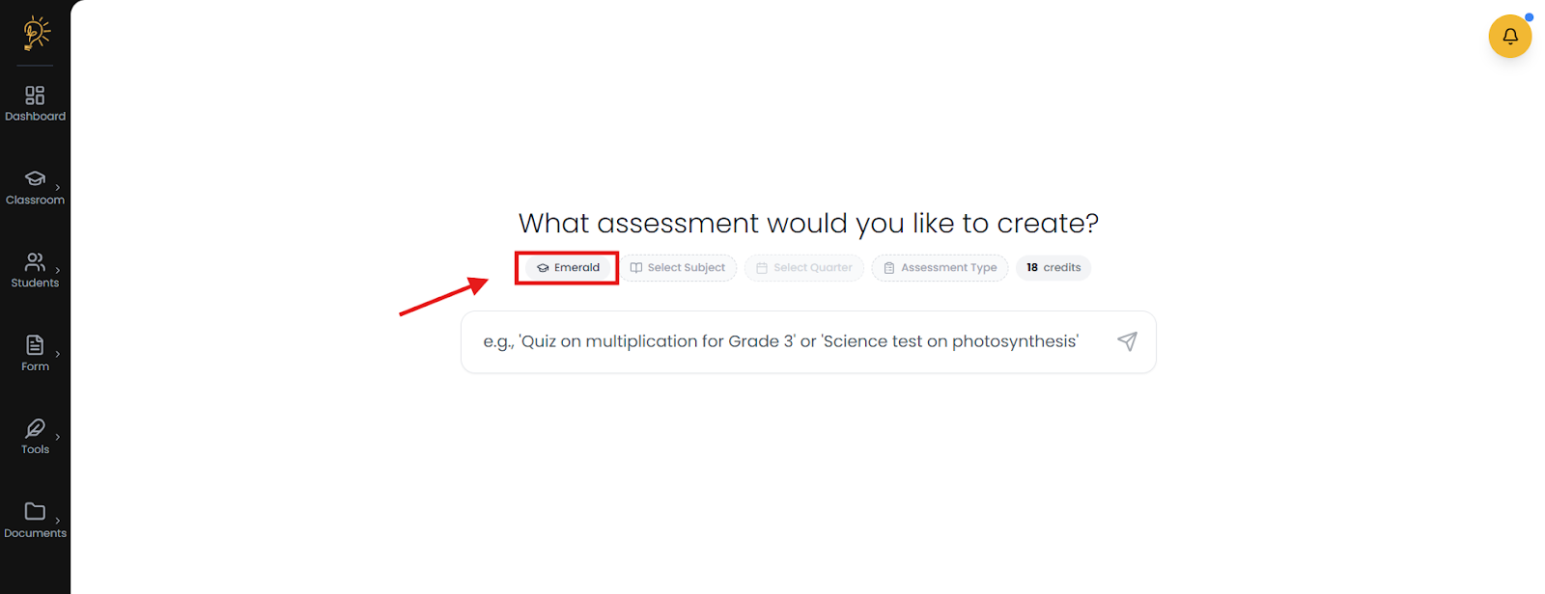This screenshot has width=1545, height=594.
Task: Click the Students people icon
Action: (x=35, y=261)
